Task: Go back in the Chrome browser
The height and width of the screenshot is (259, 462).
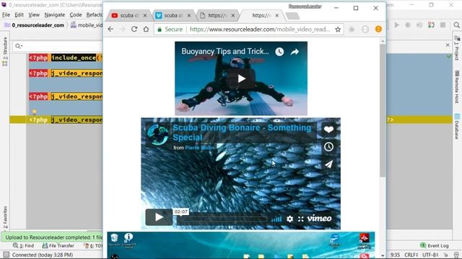Action: point(110,29)
